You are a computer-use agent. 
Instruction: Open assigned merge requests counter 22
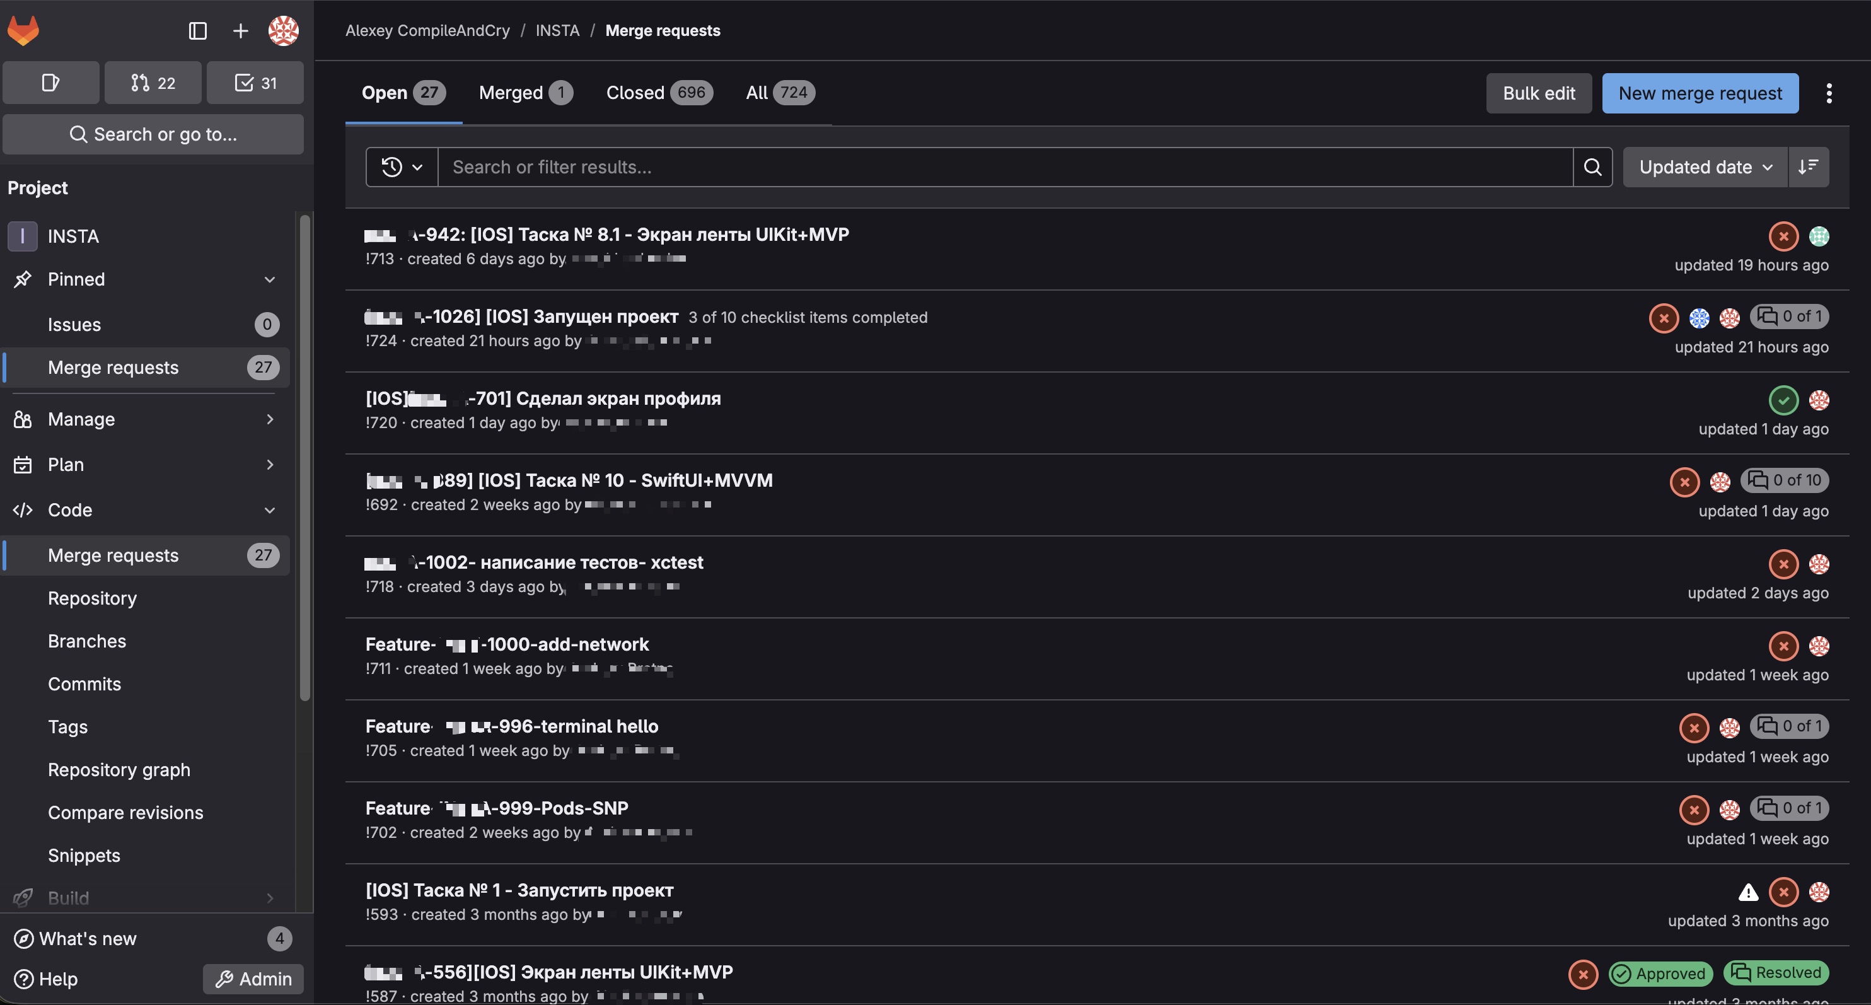[153, 83]
